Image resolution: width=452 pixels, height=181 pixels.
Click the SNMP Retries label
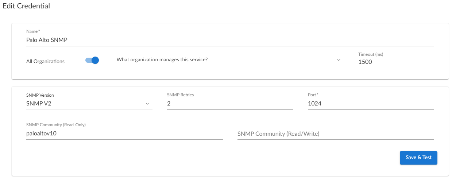pyautogui.click(x=180, y=95)
